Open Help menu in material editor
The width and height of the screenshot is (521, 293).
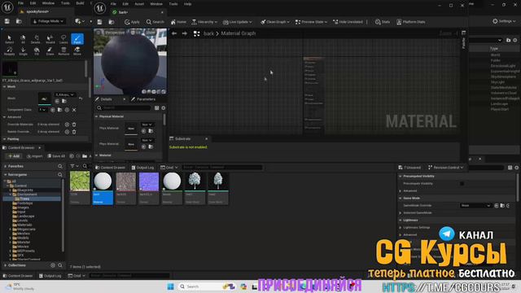[x=188, y=4]
